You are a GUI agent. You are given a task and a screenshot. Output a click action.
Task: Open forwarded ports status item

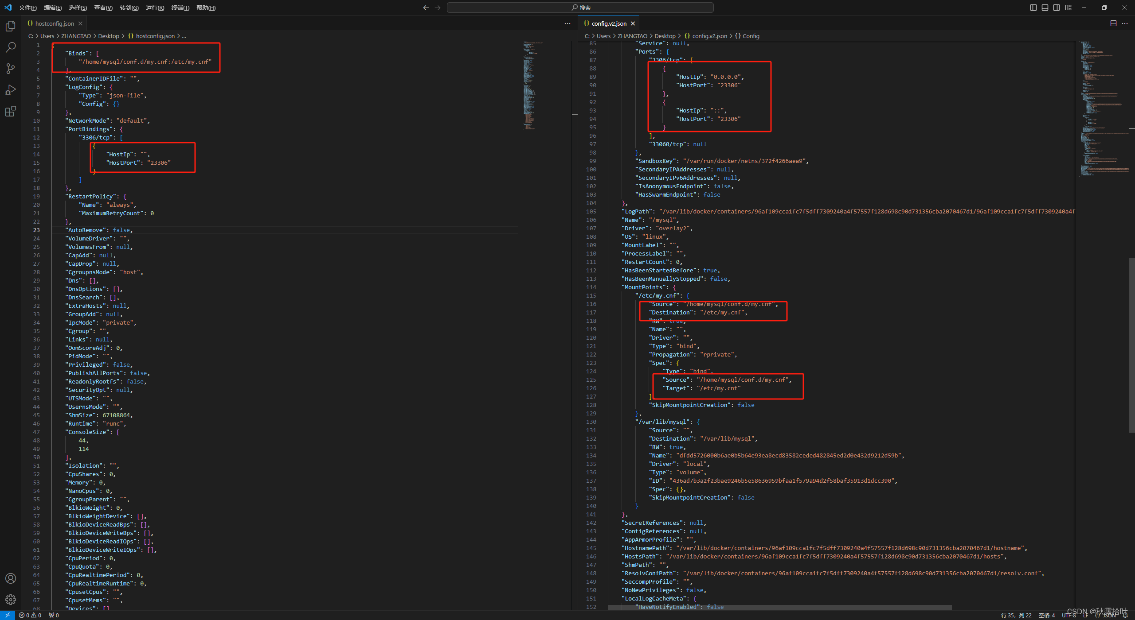[54, 615]
